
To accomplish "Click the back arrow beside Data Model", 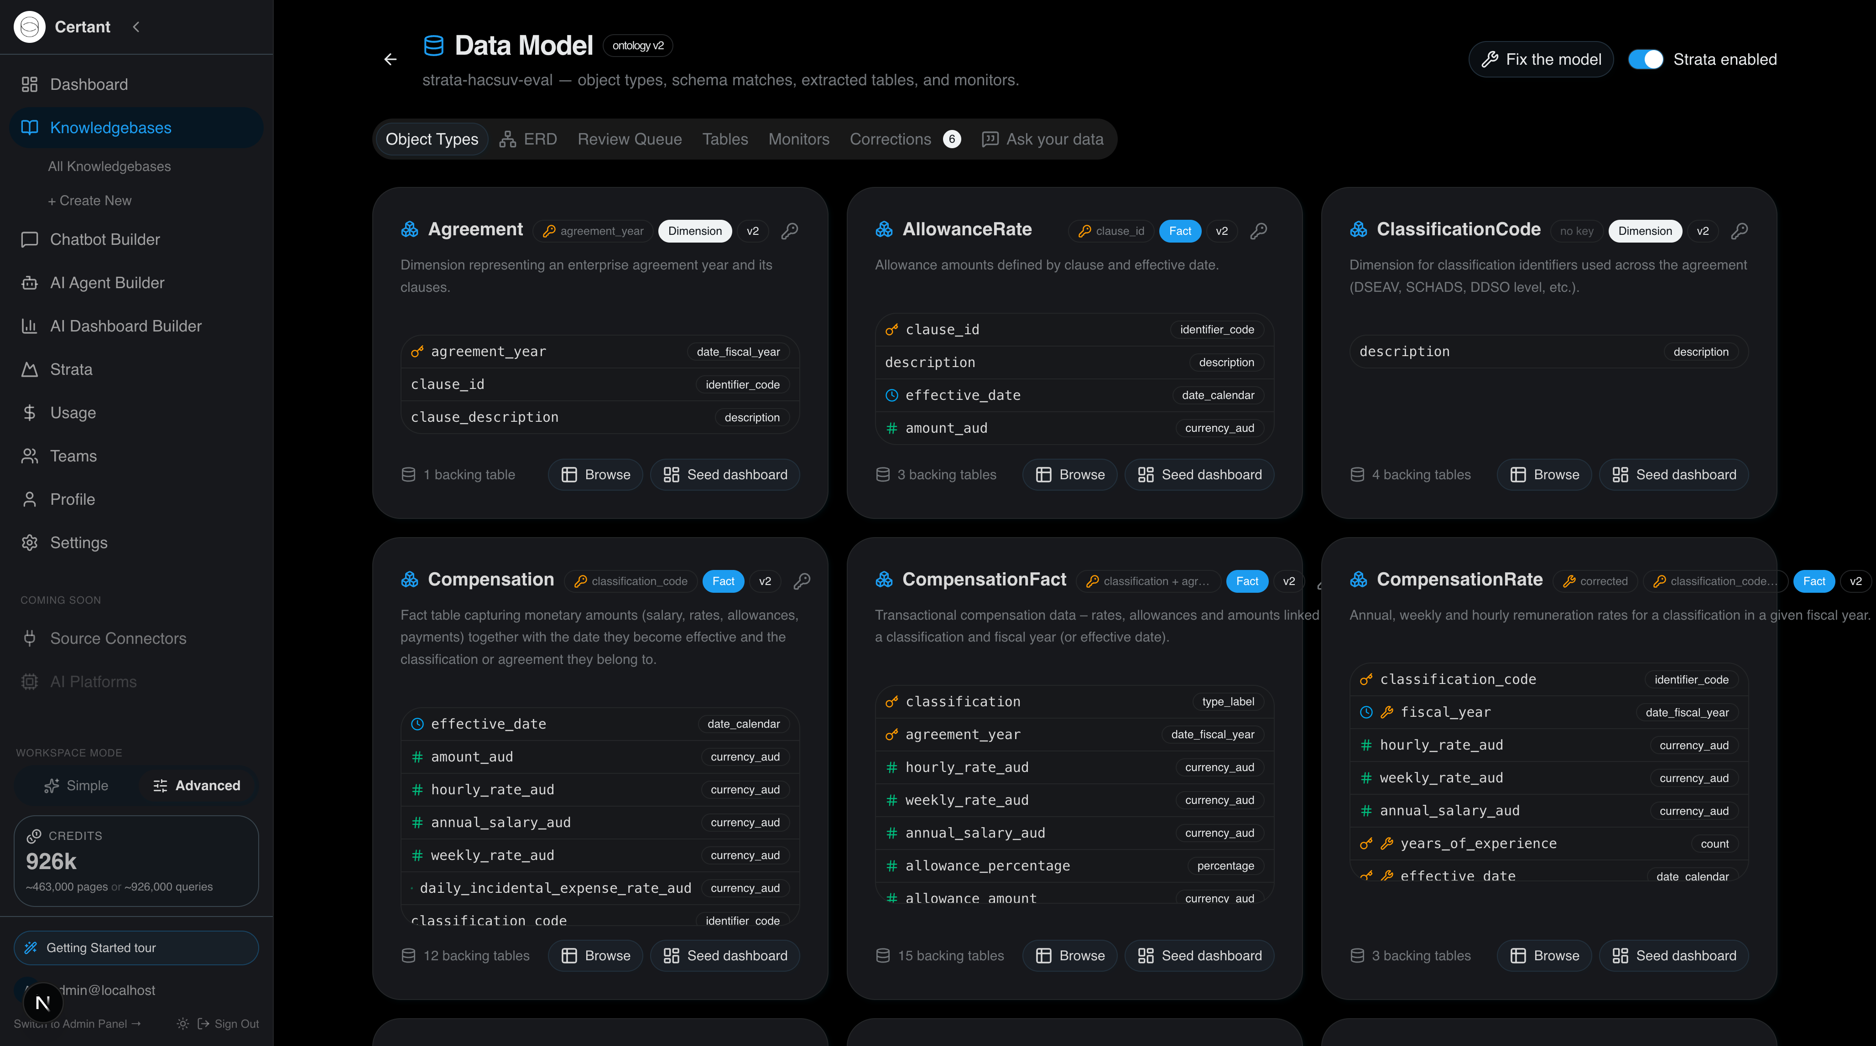I will (391, 59).
